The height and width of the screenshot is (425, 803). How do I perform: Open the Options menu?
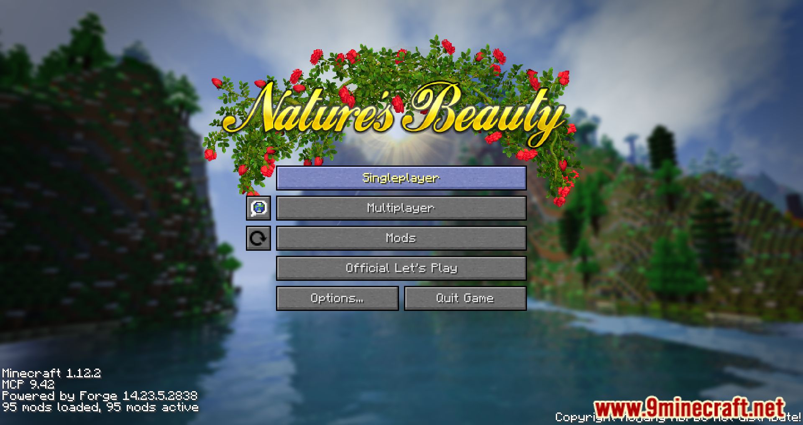(337, 298)
